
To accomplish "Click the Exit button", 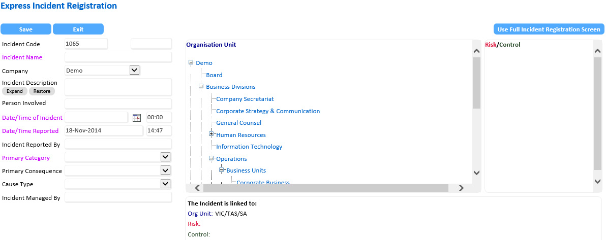I will click(x=78, y=29).
